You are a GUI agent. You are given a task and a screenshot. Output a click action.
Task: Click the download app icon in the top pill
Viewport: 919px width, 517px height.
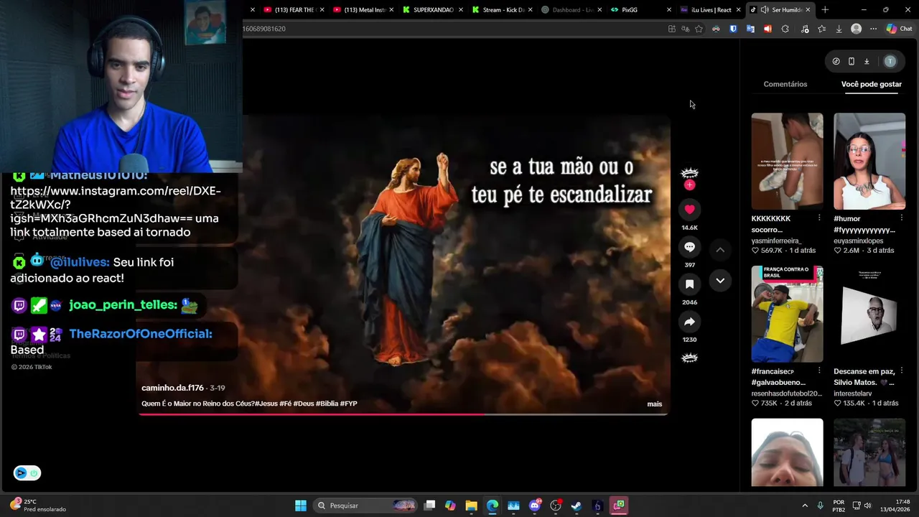pyautogui.click(x=867, y=61)
